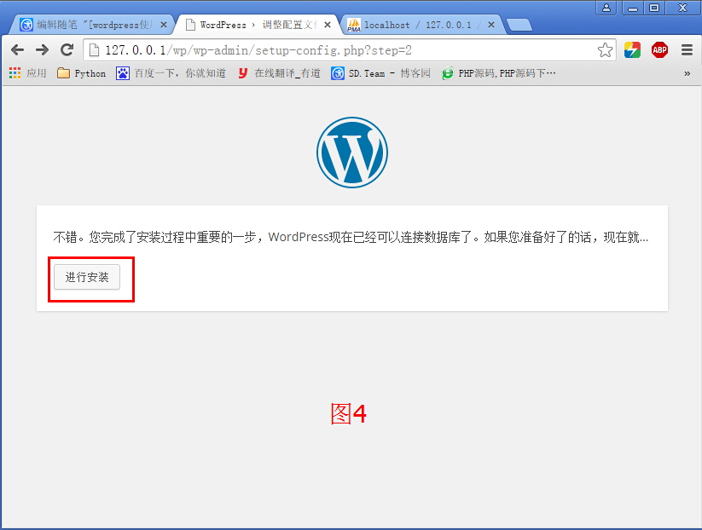Open the Youdao translation bookmark
Image resolution: width=702 pixels, height=530 pixels.
coord(279,73)
